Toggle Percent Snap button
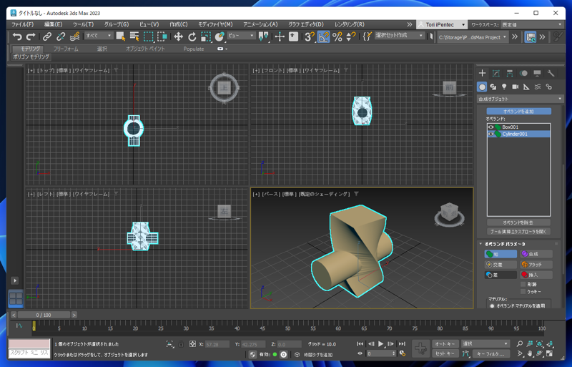 (x=337, y=36)
